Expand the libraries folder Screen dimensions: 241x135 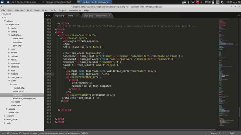point(9,67)
